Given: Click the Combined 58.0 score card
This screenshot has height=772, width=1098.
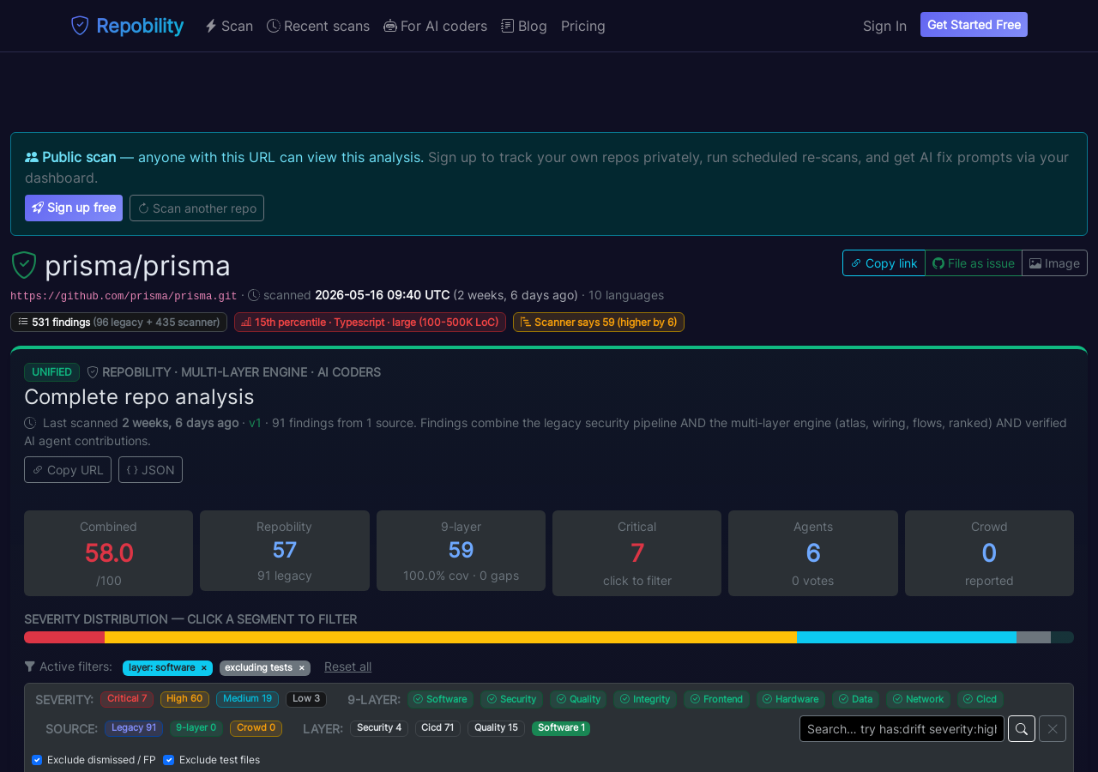Looking at the screenshot, I should [x=108, y=553].
